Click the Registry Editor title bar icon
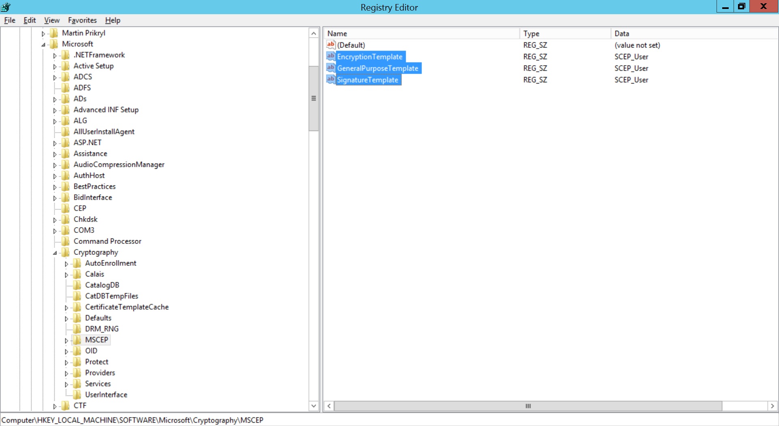779x426 pixels. [x=5, y=6]
